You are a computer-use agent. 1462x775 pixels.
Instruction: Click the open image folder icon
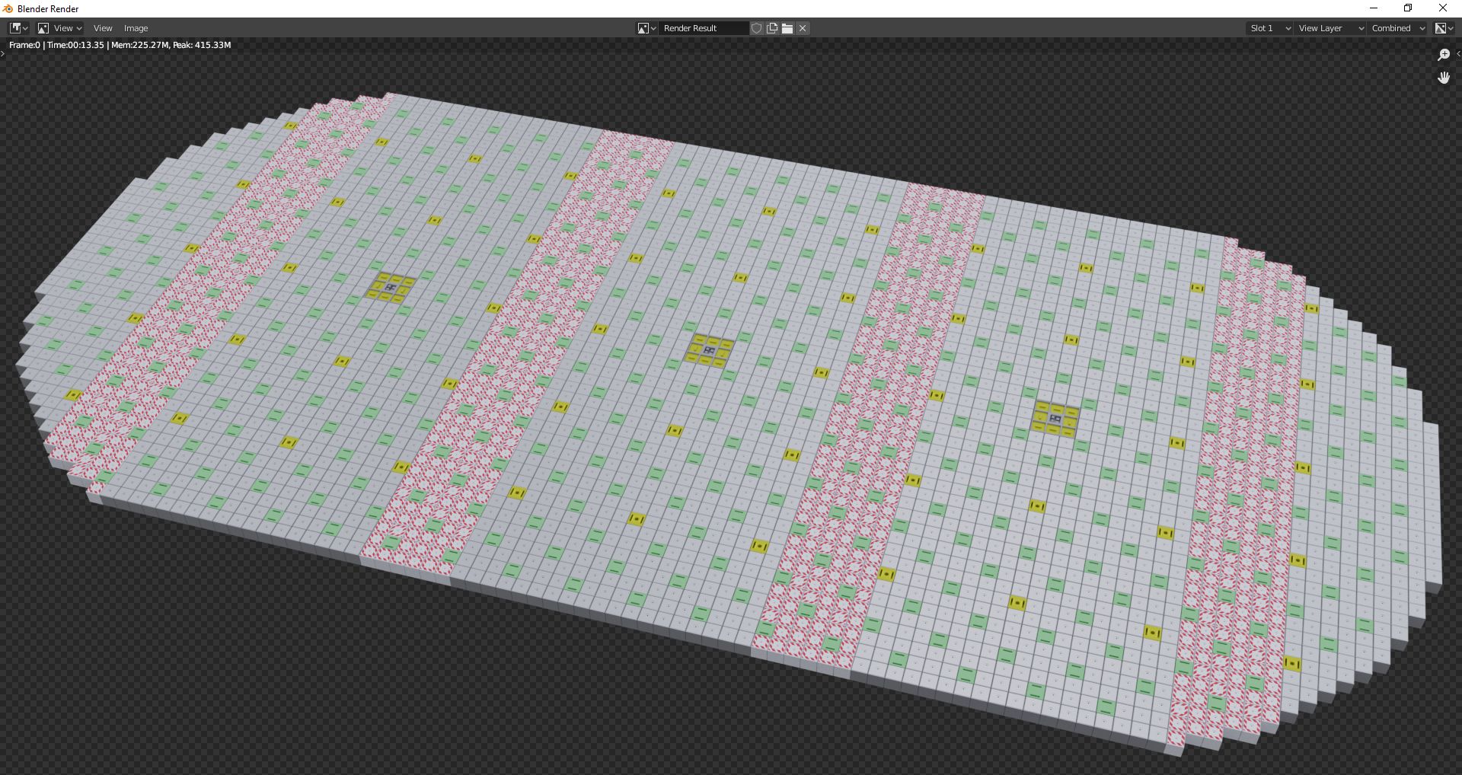[x=787, y=28]
